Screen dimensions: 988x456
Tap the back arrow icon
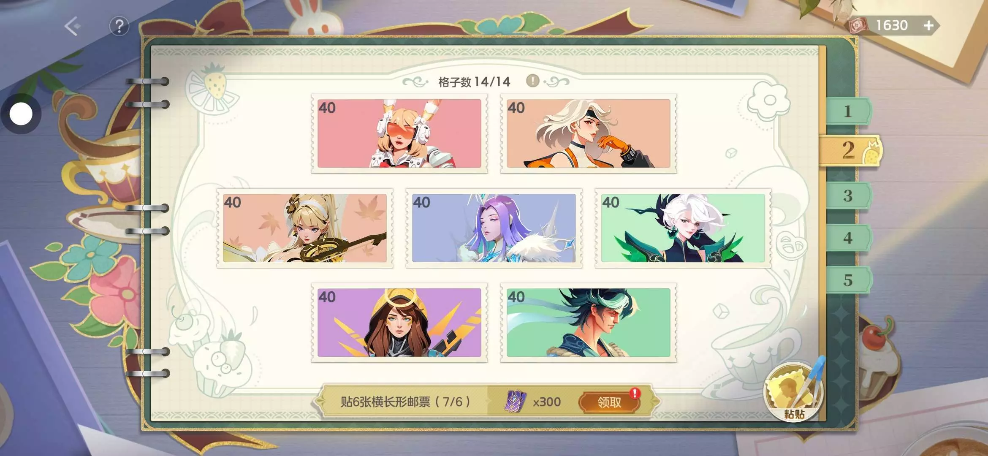(x=73, y=26)
